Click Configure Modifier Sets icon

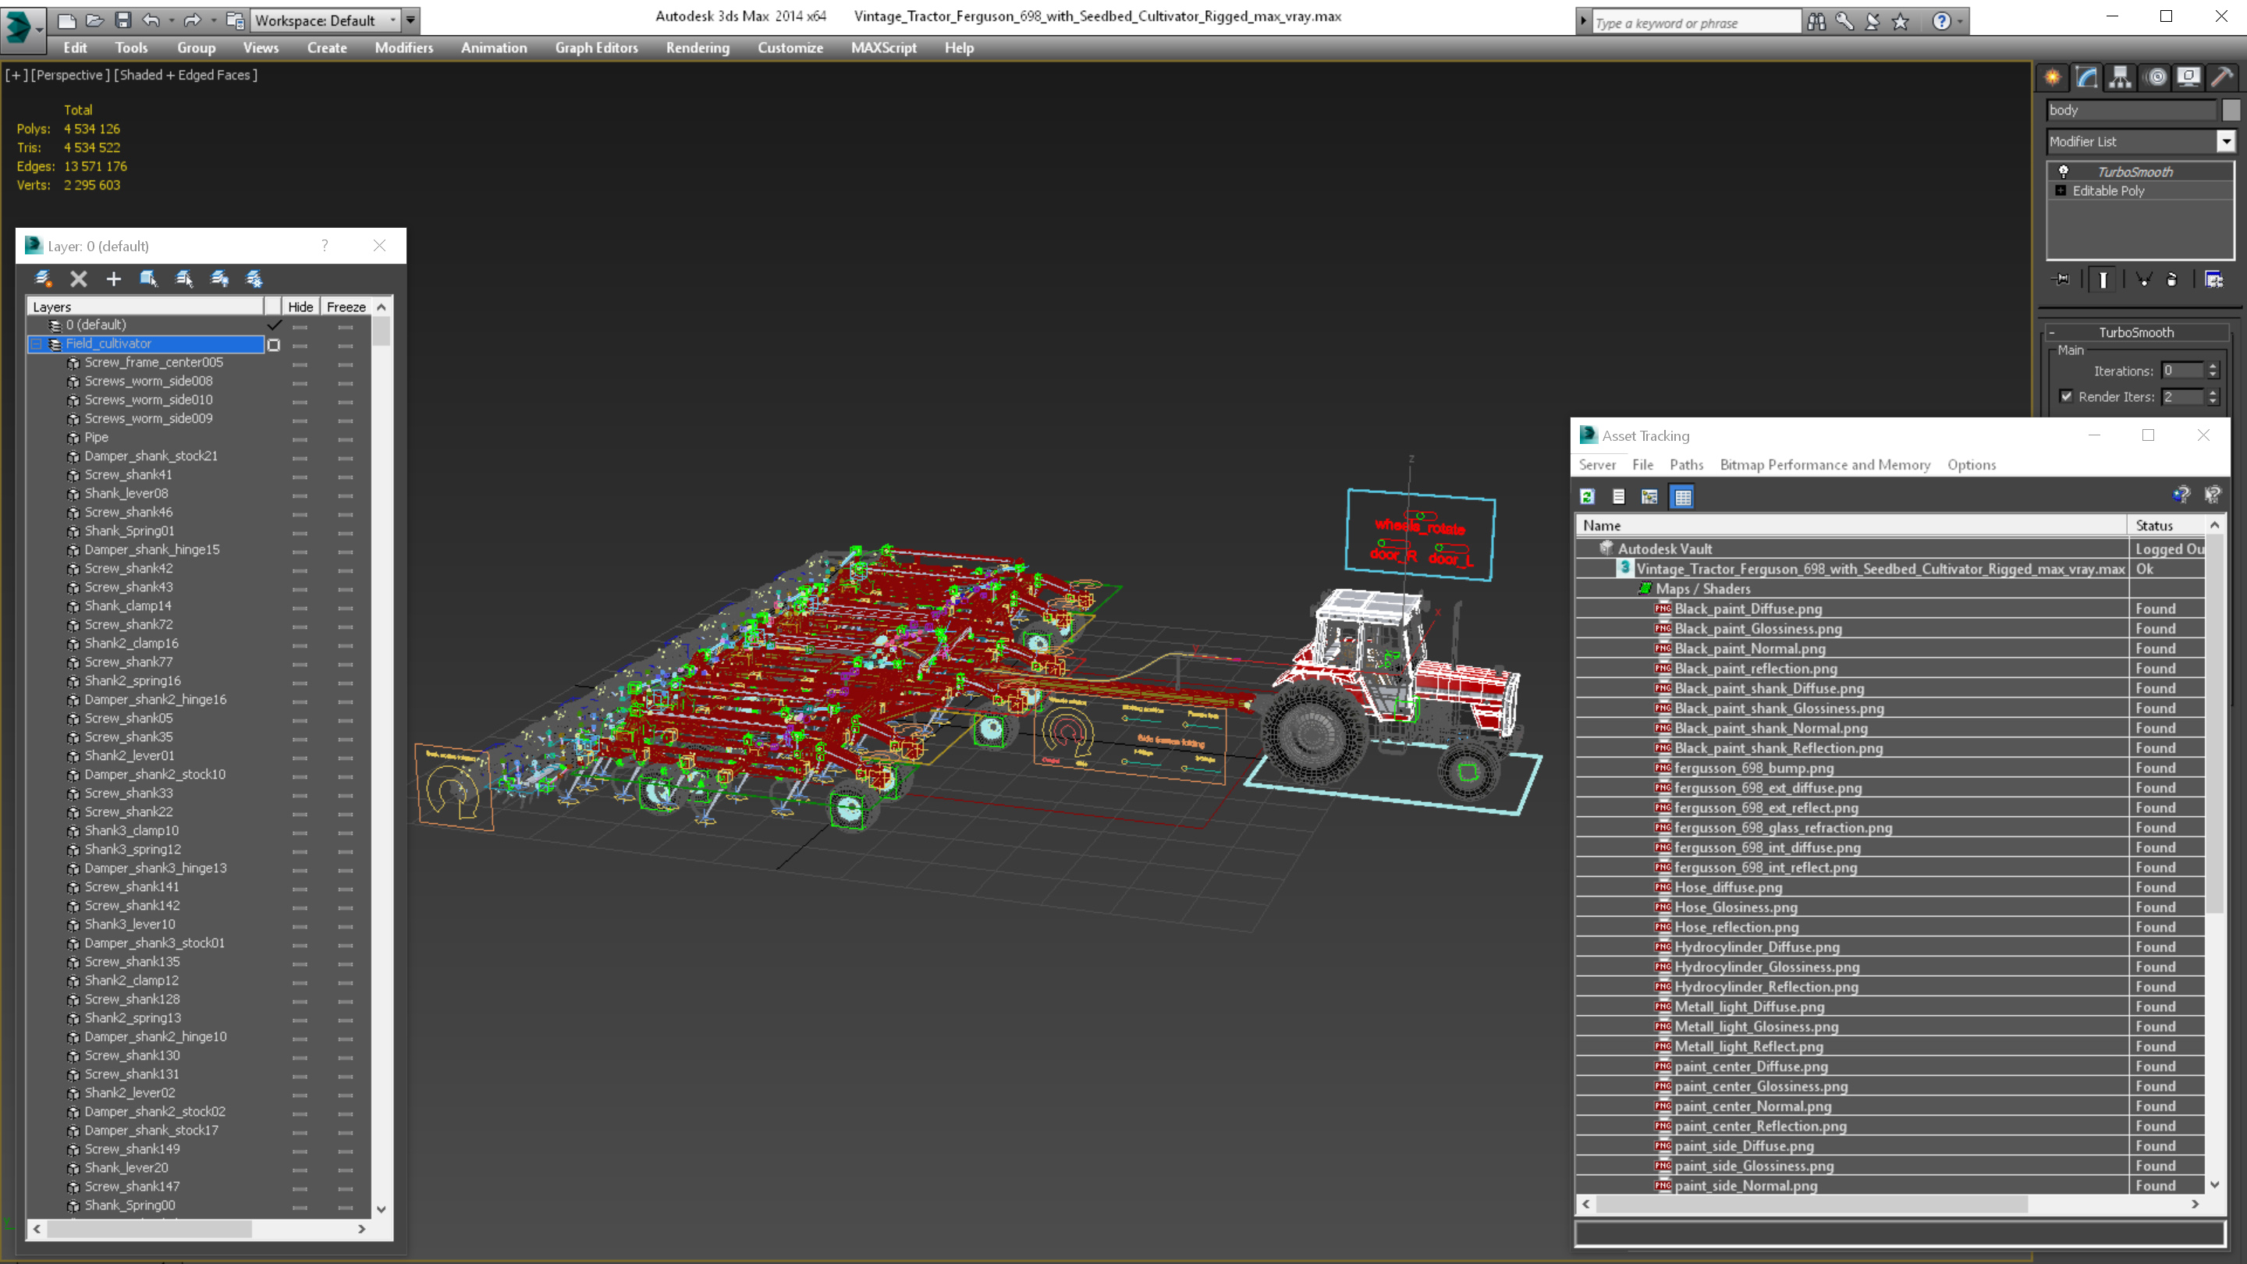click(2214, 279)
